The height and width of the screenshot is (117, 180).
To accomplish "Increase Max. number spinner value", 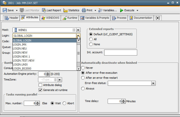I will point(38,102).
